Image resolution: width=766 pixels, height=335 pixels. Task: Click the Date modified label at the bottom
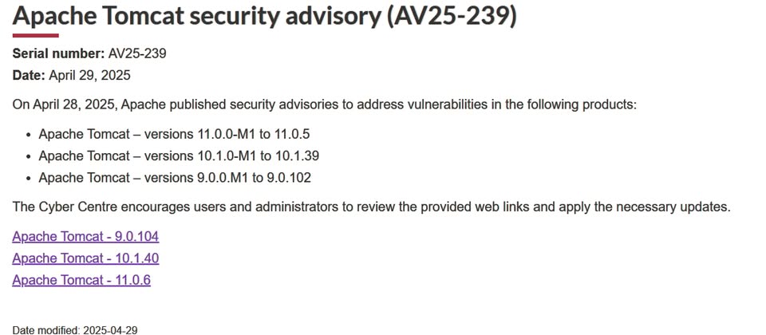click(x=46, y=330)
